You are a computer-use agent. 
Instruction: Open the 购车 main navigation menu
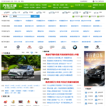coord(50,6)
